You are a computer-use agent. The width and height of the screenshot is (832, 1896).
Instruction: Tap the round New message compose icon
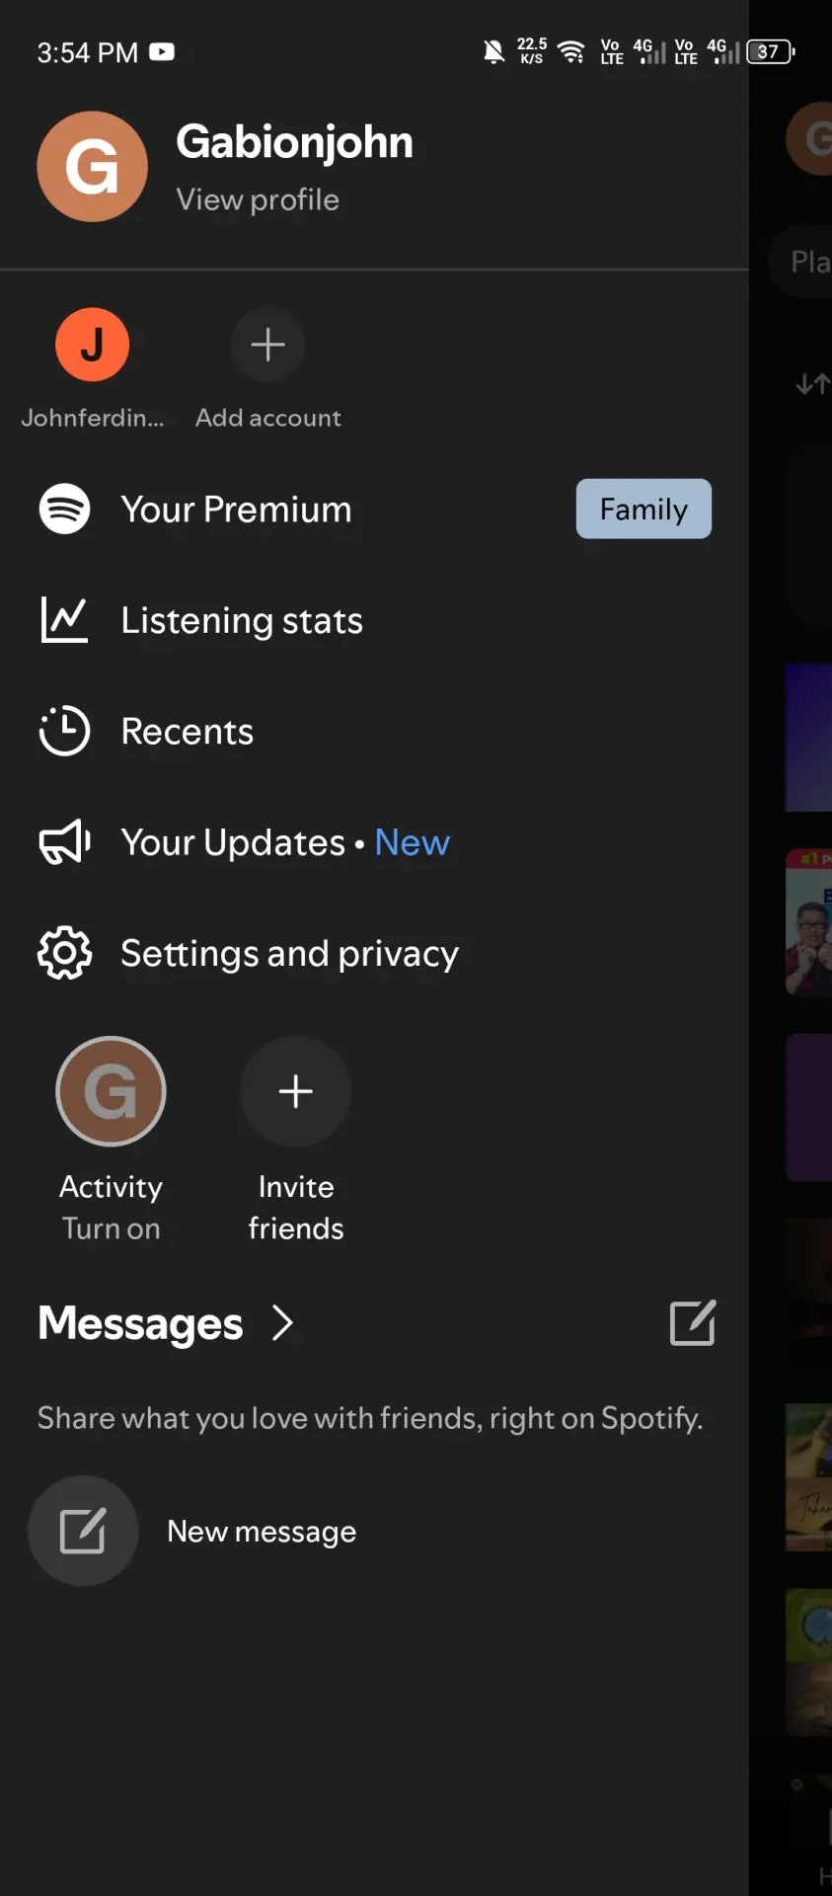[x=83, y=1531]
